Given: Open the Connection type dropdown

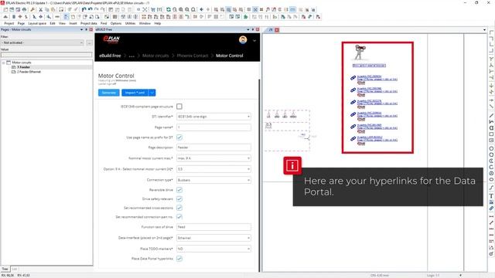Looking at the screenshot, I should coord(213,180).
